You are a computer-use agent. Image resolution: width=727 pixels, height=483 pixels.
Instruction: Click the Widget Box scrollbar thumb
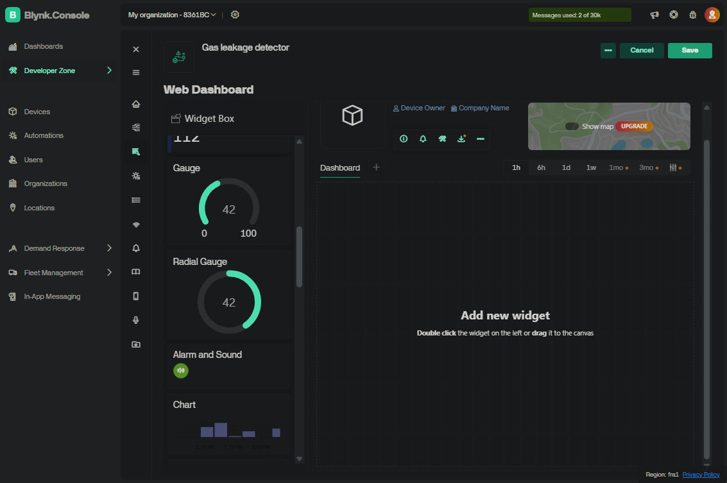[x=299, y=257]
